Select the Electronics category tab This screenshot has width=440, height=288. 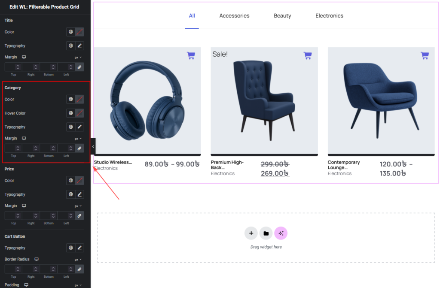tap(329, 15)
